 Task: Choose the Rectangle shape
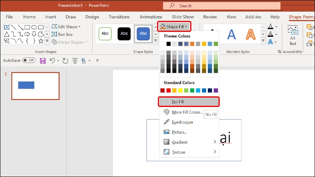point(27,27)
